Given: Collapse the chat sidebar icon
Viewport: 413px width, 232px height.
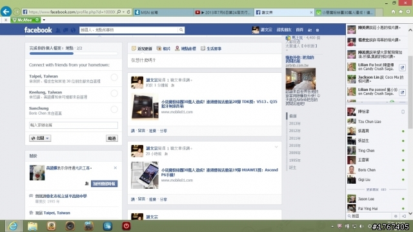Looking at the screenshot, I should (404, 216).
